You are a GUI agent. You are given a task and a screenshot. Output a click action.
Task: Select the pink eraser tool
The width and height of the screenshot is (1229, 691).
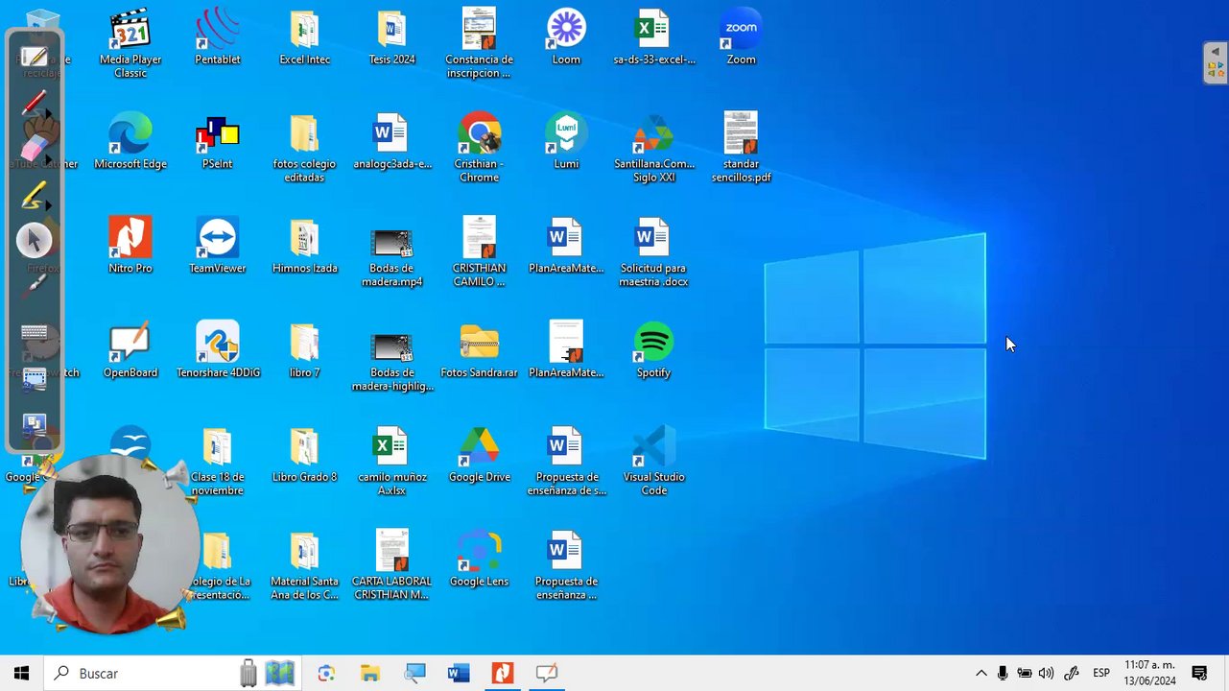[x=34, y=148]
